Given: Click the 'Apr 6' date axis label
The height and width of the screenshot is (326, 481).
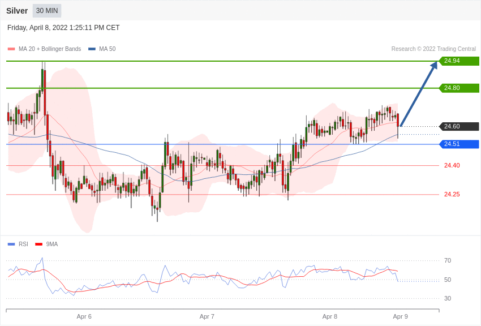Looking at the screenshot, I should [84, 316].
